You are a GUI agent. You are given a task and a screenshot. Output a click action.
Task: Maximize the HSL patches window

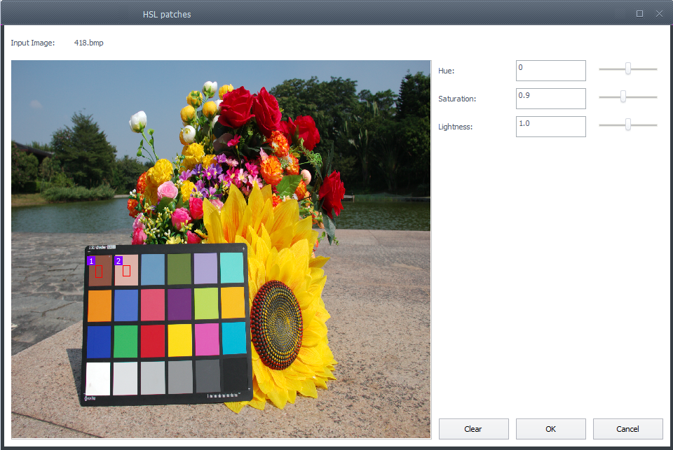point(639,13)
